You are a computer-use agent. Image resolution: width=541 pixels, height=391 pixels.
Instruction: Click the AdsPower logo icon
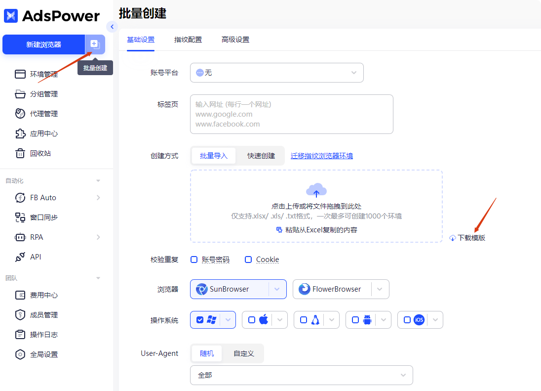tap(11, 16)
